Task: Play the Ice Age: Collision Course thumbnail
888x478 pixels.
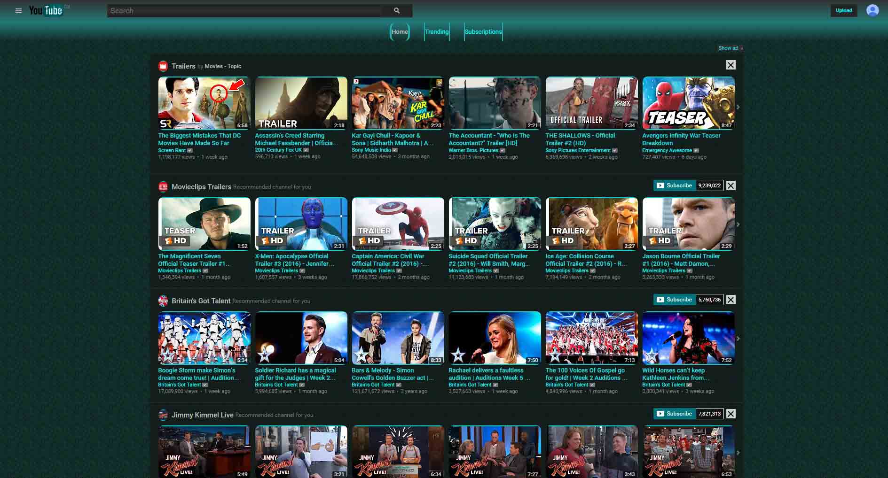Action: pyautogui.click(x=591, y=224)
